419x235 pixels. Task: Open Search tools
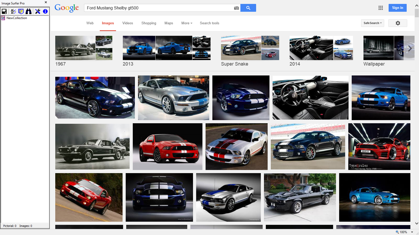[x=210, y=23]
